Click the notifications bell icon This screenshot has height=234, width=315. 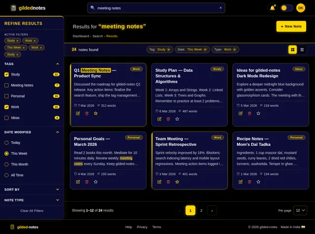point(272,8)
